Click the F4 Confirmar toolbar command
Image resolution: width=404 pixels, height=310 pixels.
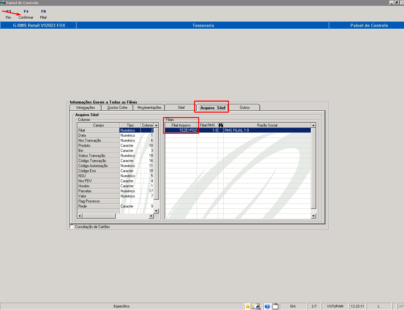point(26,14)
